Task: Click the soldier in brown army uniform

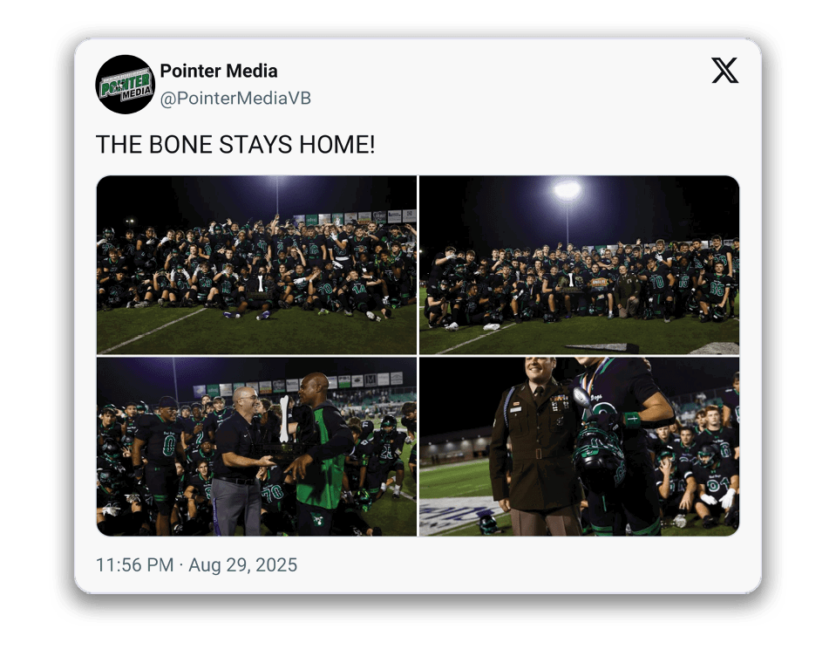Action: pyautogui.click(x=536, y=448)
